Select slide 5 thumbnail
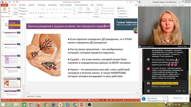191x107 pixels. point(12,71)
